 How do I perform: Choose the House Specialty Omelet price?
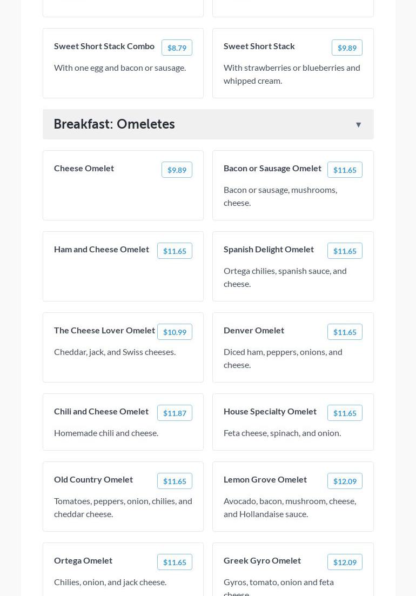345,413
